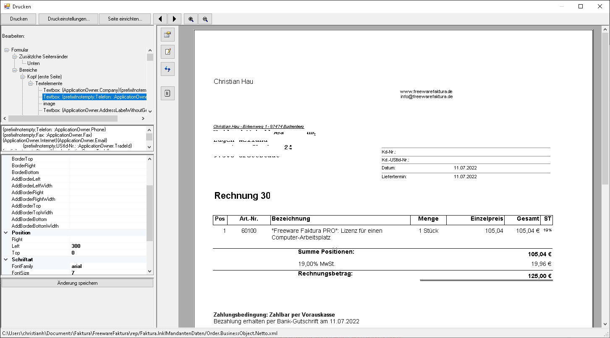Click the Christian Hau sender name
This screenshot has height=338, width=610.
click(x=233, y=81)
